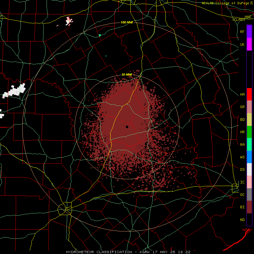
Task: Click the HA legend label
Action: [242, 95]
